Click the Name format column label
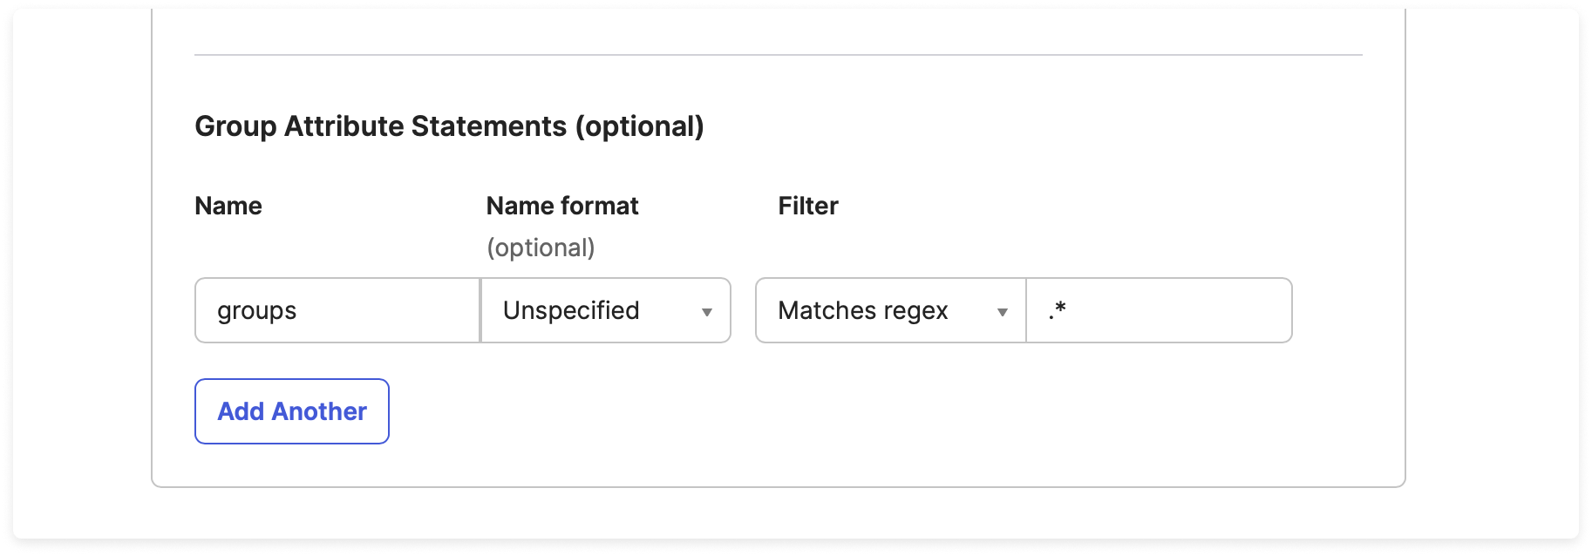Image resolution: width=1592 pixels, height=556 pixels. pos(562,206)
